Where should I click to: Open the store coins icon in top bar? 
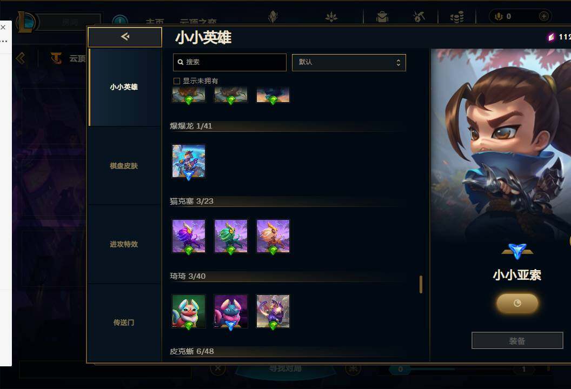coord(457,17)
